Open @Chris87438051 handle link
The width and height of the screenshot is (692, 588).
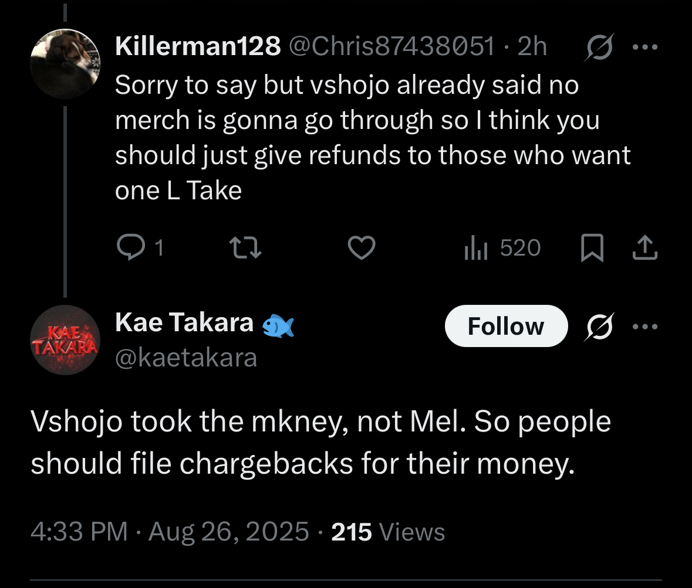point(391,46)
